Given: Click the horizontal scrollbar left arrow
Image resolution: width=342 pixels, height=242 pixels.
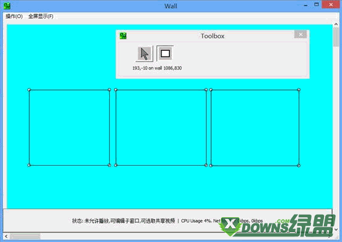Looking at the screenshot, I should click(6, 236).
